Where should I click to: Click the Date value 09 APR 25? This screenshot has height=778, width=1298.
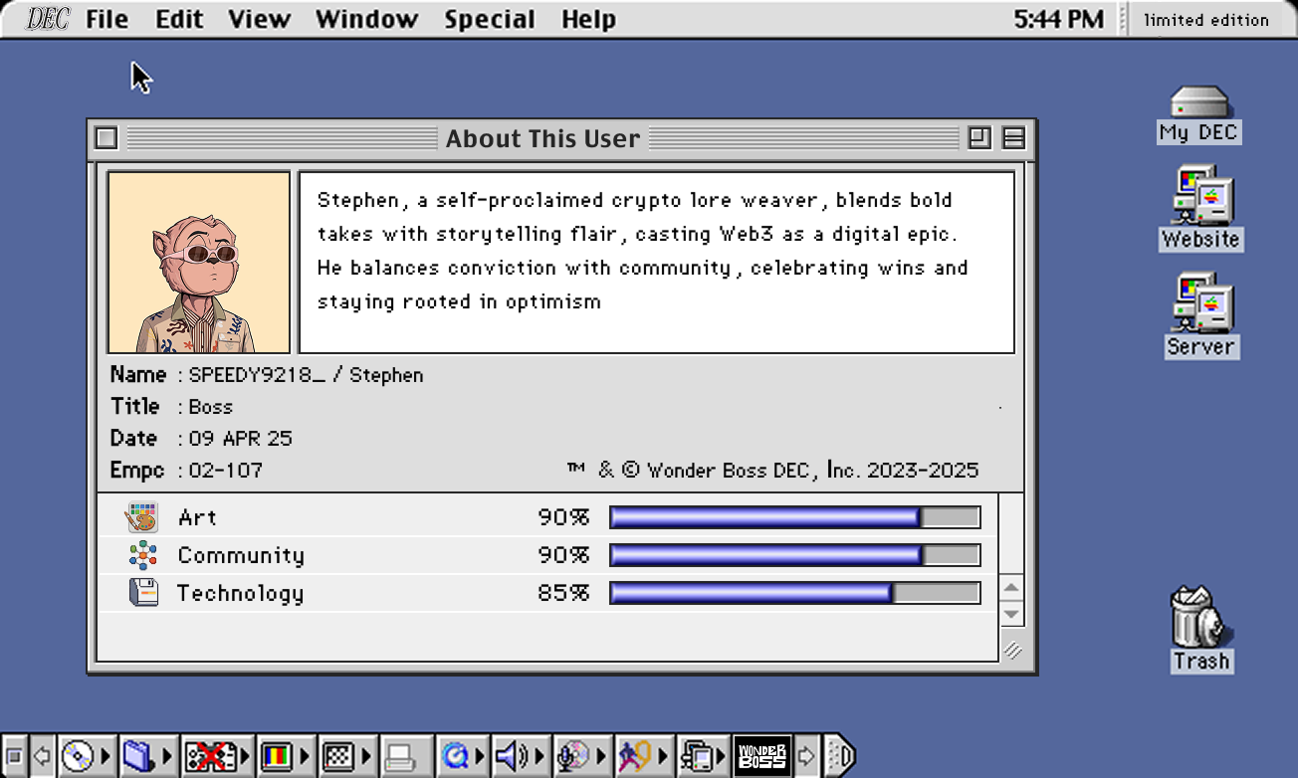(240, 439)
